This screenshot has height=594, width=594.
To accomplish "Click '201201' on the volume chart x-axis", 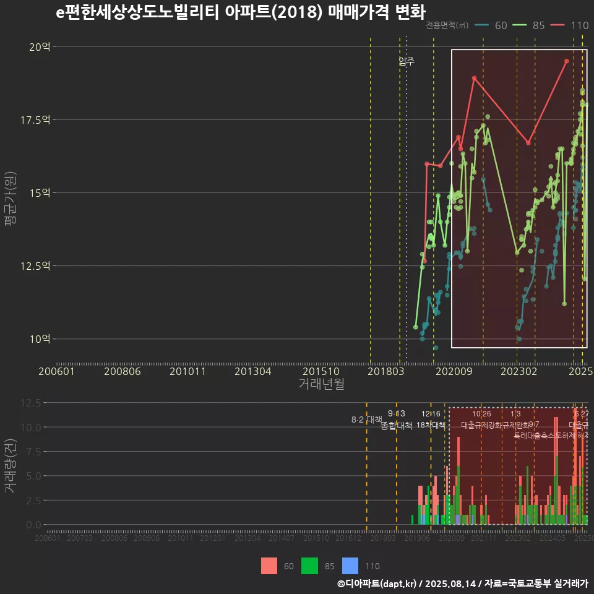I will pos(213,538).
